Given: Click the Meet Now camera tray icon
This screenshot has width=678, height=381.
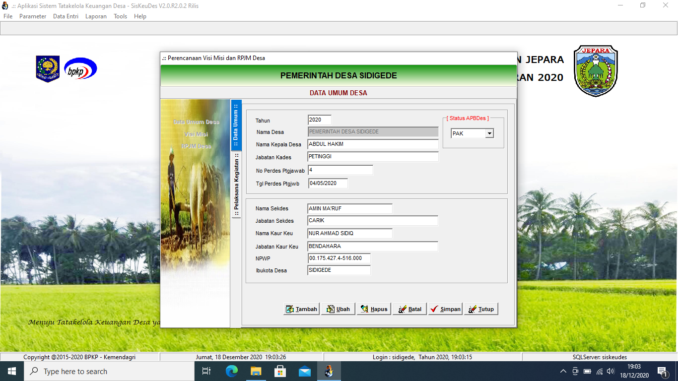Looking at the screenshot, I should coord(575,371).
